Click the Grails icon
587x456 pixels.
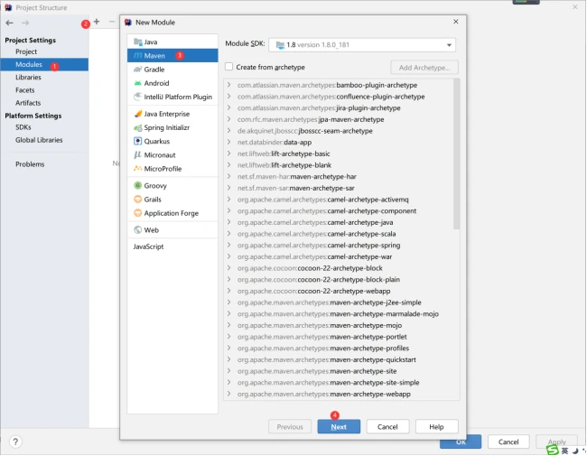[x=138, y=200]
